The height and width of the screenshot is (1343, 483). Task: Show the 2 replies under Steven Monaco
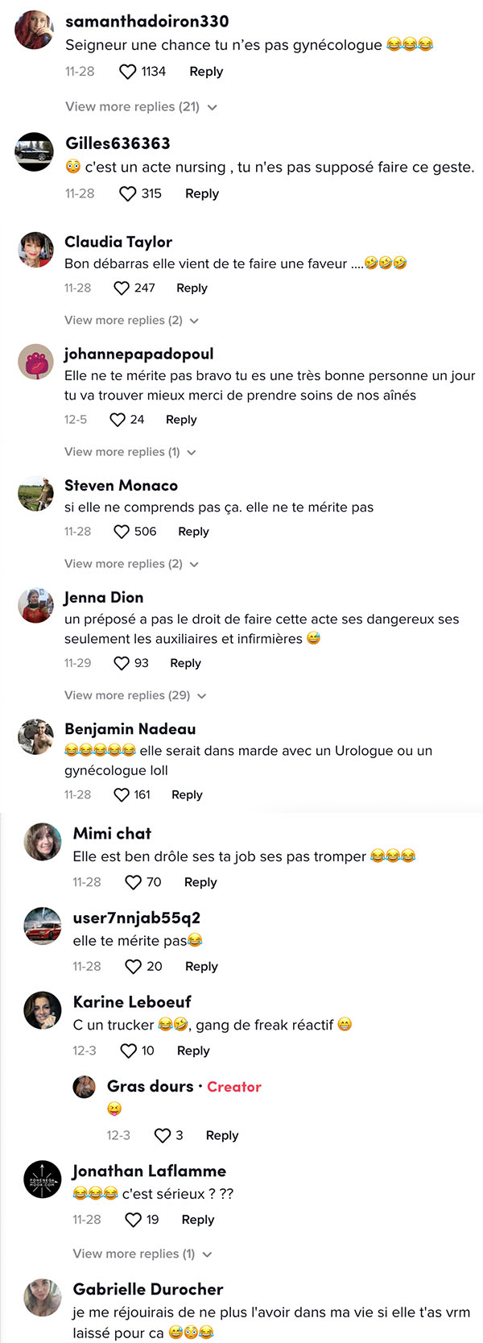(131, 564)
